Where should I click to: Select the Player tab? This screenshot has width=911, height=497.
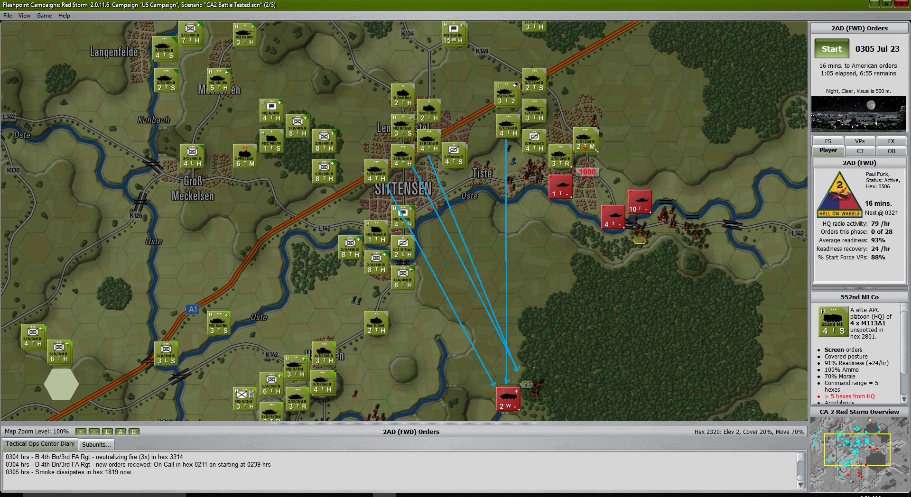tap(828, 151)
